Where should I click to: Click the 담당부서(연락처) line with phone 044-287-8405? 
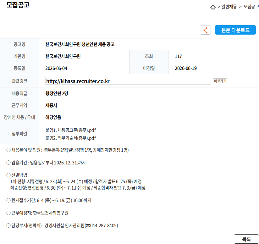62,225
